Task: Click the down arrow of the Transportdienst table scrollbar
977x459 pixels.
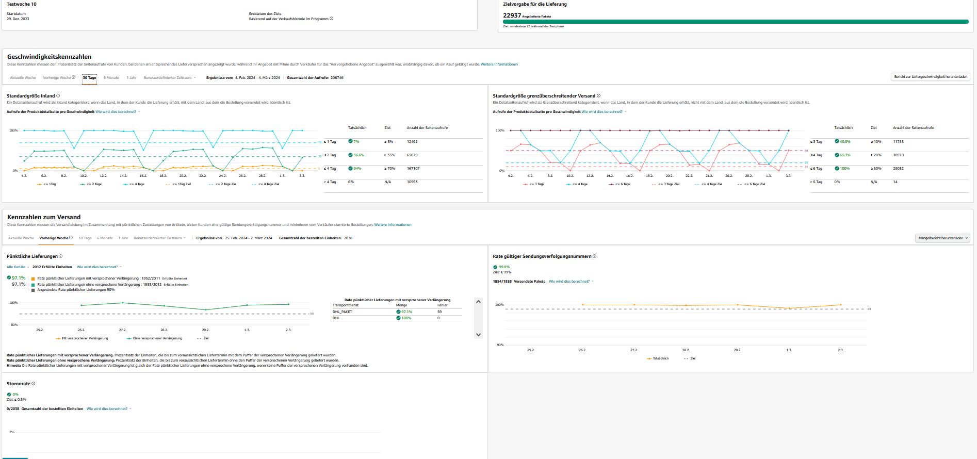Action: click(478, 335)
